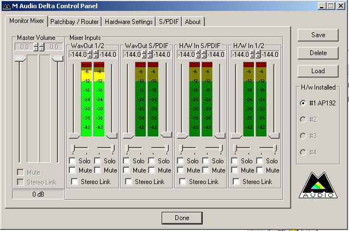Click the left pan slider of WavOut 1/2
Image resolution: width=349 pixels, height=231 pixels.
click(73, 148)
